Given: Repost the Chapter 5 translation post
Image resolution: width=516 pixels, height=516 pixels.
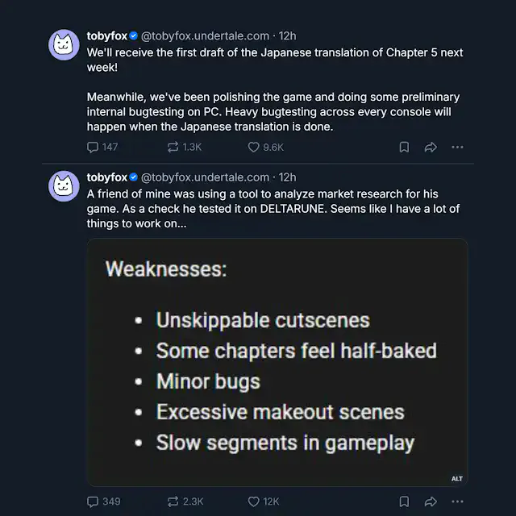Looking at the screenshot, I should (x=173, y=147).
